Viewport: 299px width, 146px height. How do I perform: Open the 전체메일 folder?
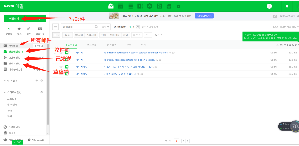coord(13,46)
